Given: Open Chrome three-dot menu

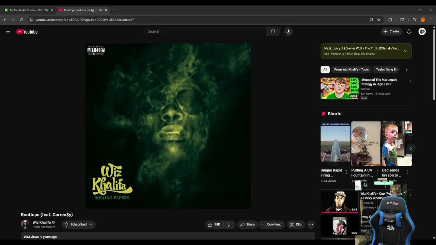Looking at the screenshot, I should coord(431,20).
